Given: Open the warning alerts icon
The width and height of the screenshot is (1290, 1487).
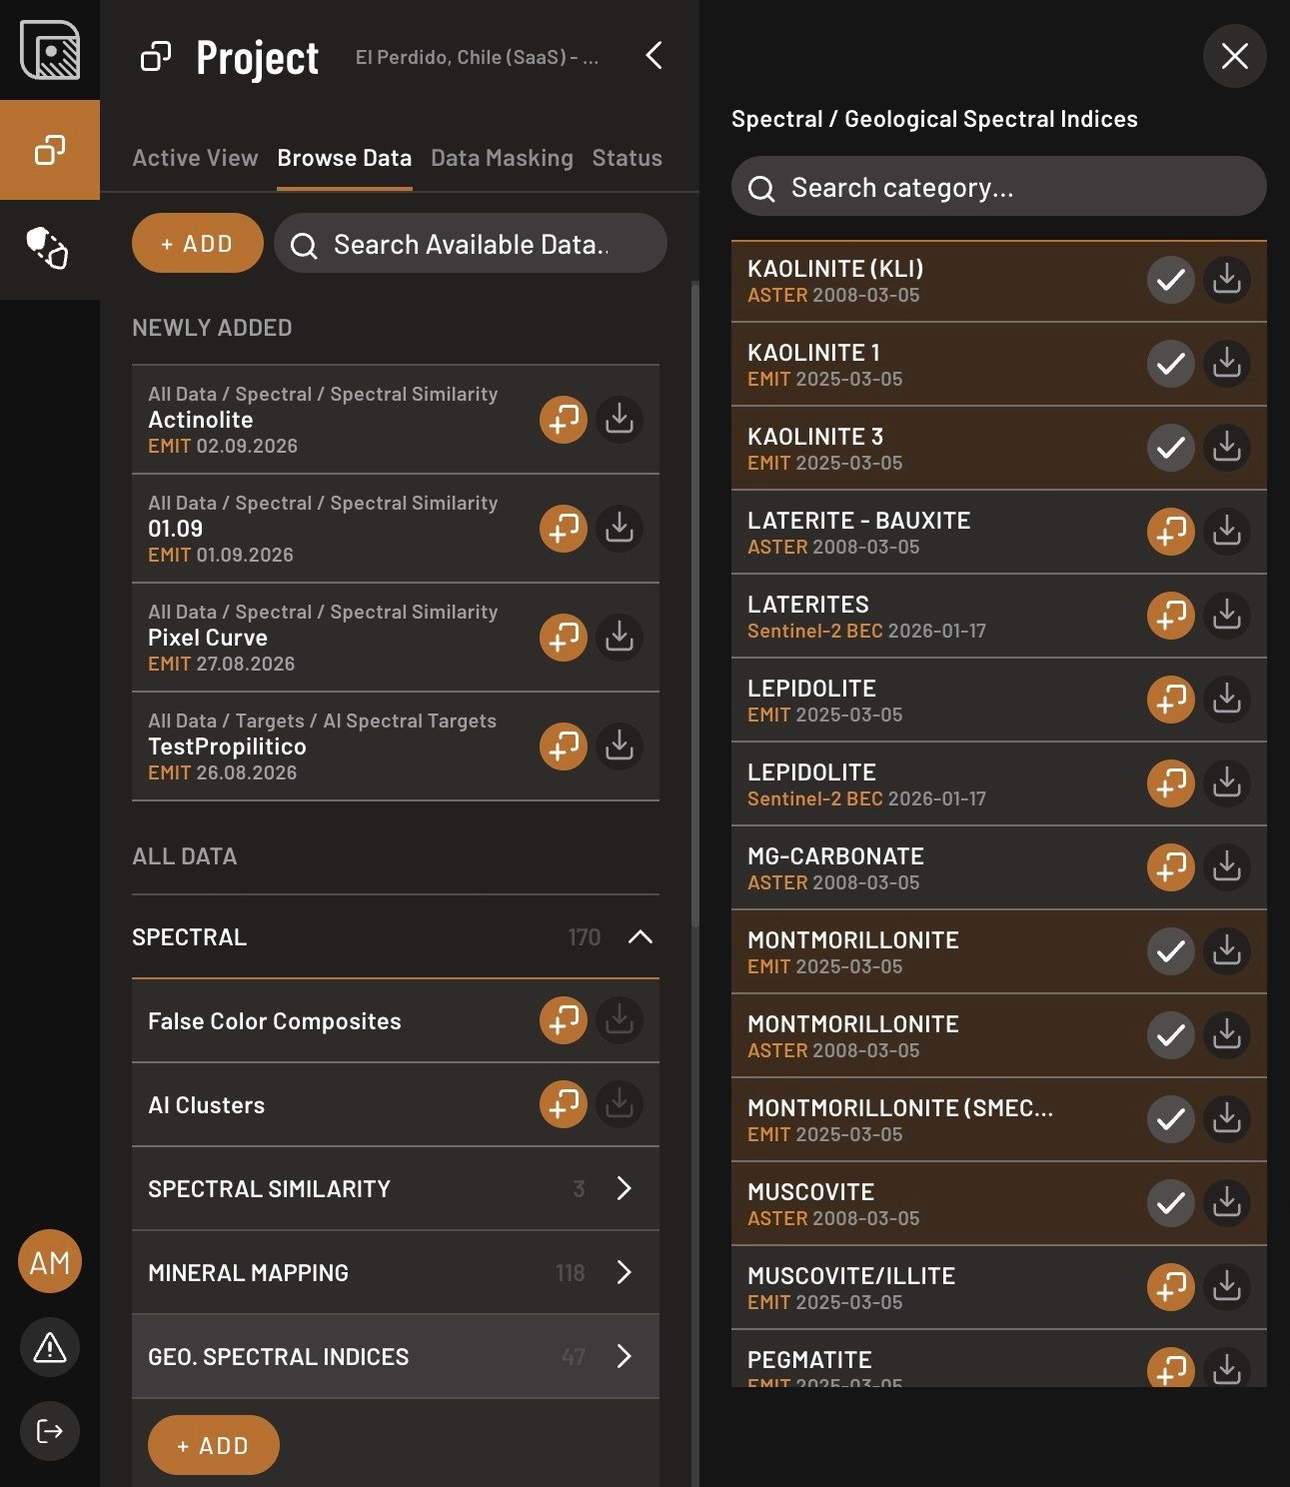Looking at the screenshot, I should pos(50,1347).
